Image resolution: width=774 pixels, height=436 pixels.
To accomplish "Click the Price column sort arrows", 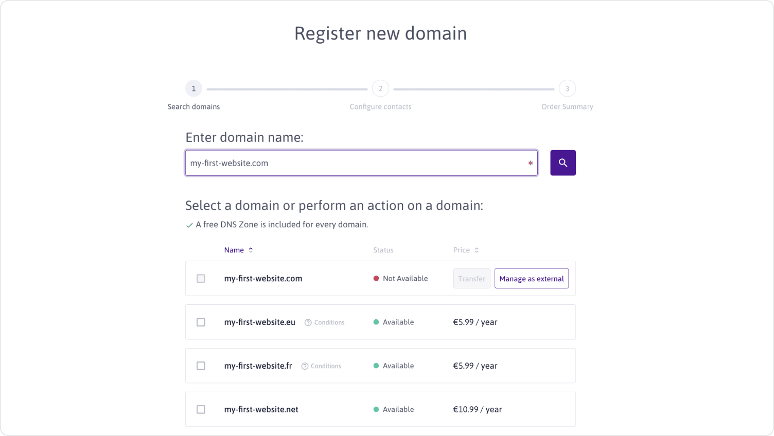I will tap(477, 250).
